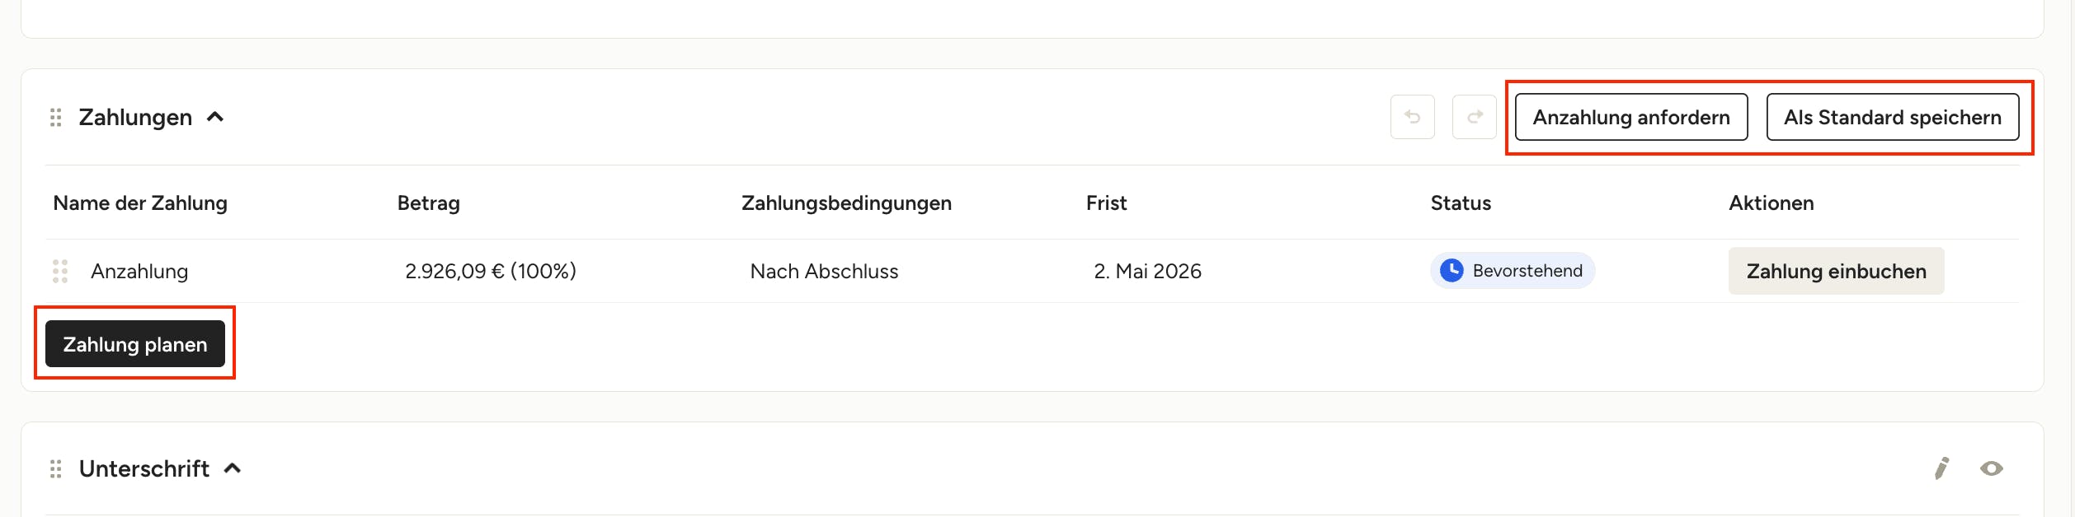Click the Zahlungen section title
Screen dimensions: 2075x517
click(135, 118)
